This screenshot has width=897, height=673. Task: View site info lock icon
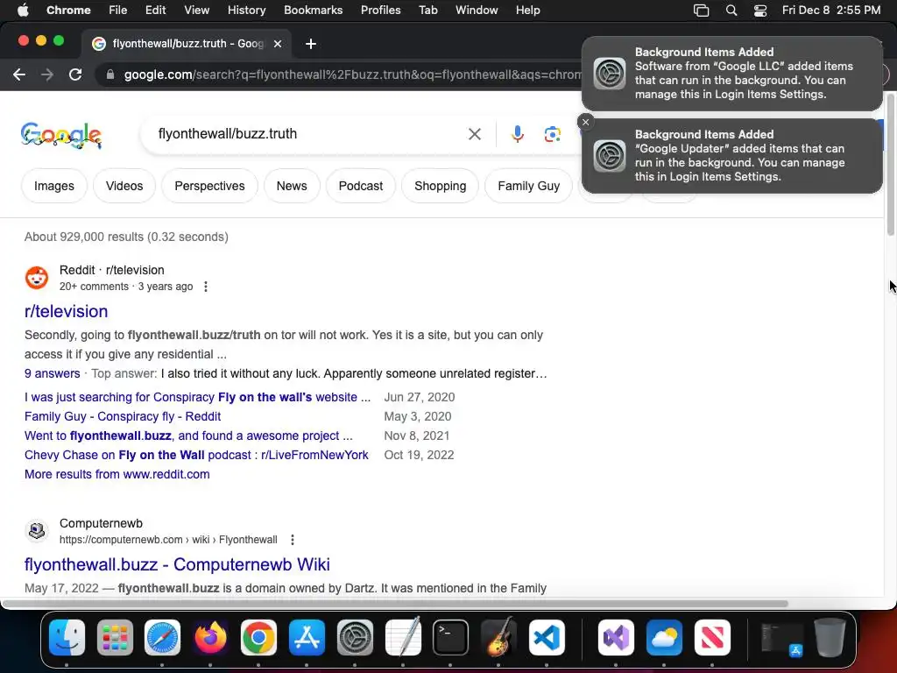(x=110, y=74)
